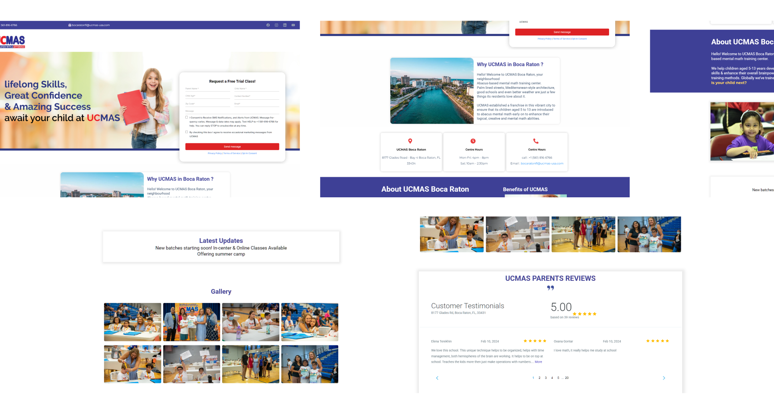The width and height of the screenshot is (774, 414).
Task: Click the quote mark icon under UCMAS Parents Reviews
Action: [550, 288]
